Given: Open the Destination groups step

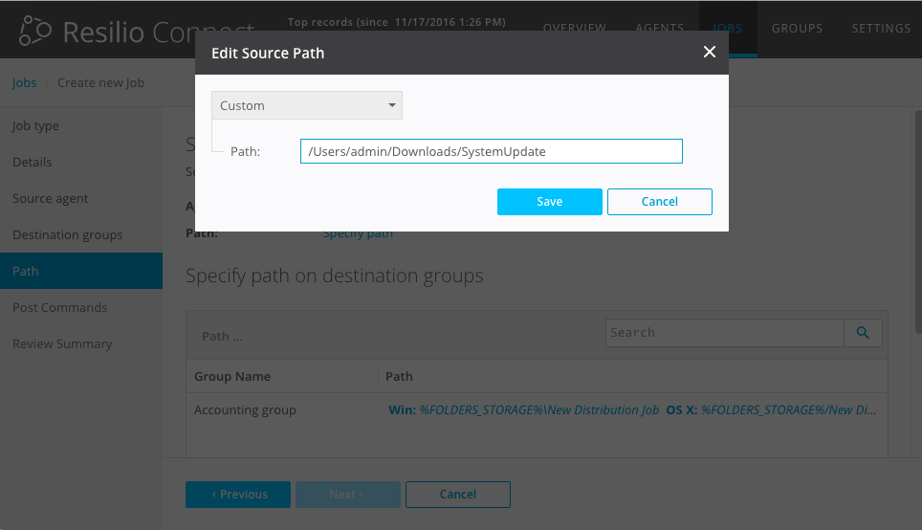Looking at the screenshot, I should click(67, 235).
